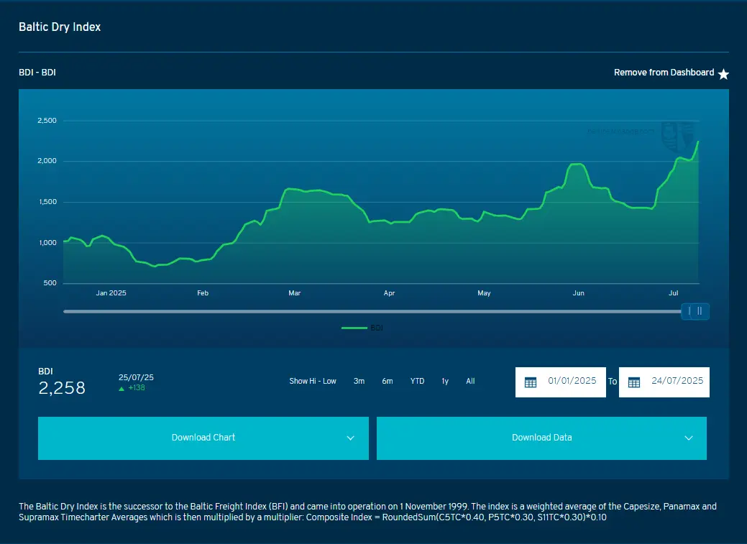Viewport: 747px width, 544px height.
Task: Show the All time range
Action: pyautogui.click(x=470, y=382)
